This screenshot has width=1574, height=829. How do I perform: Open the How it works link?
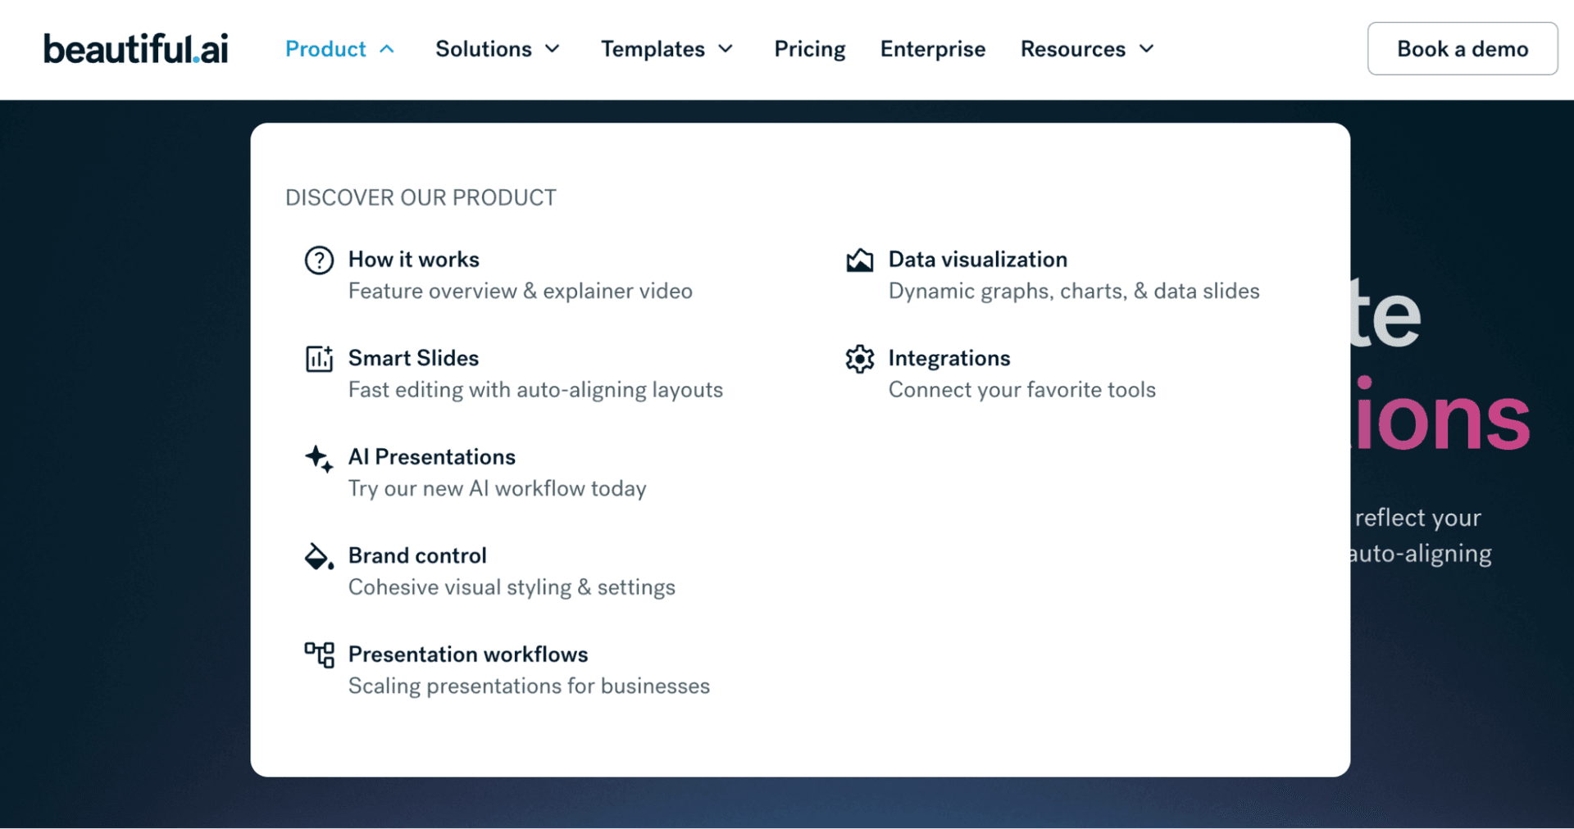pos(414,260)
